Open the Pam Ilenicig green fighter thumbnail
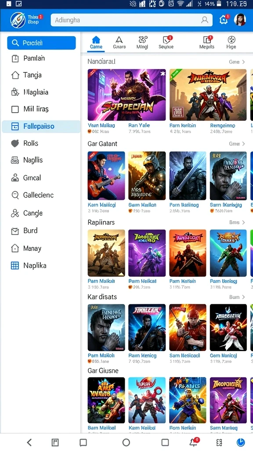This screenshot has height=451, width=253. 228,253
